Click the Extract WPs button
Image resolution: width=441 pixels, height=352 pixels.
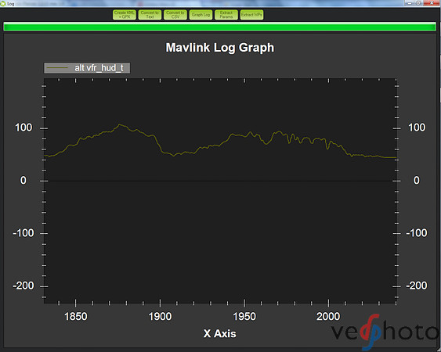click(x=251, y=15)
